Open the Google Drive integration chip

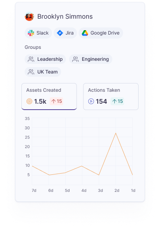[x=101, y=33]
